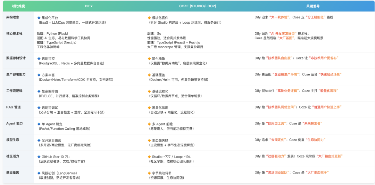
Task: Click blue diamond beside 单 Agent 稳定
Action: pos(39,124)
